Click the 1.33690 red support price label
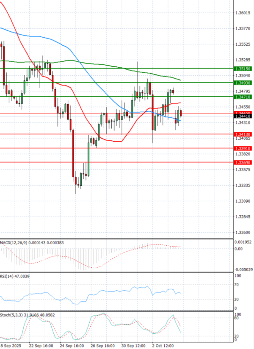This screenshot has width=254, height=349. tap(243, 162)
